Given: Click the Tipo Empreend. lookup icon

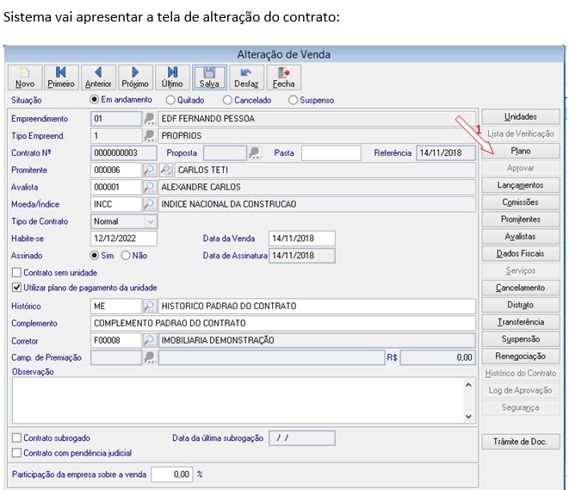Looking at the screenshot, I should (x=150, y=136).
